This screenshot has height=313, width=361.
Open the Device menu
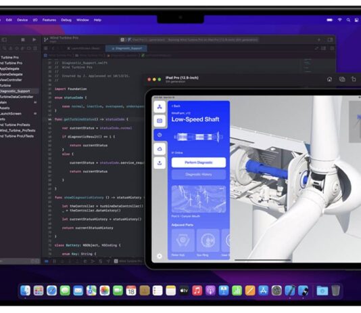pos(22,20)
